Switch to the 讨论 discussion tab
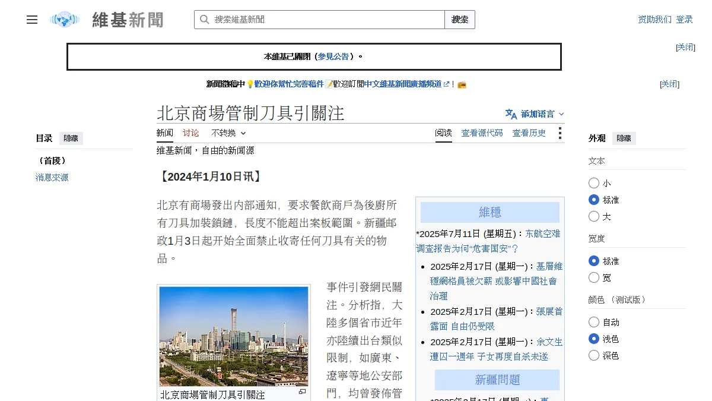The height and width of the screenshot is (401, 712). (x=191, y=133)
